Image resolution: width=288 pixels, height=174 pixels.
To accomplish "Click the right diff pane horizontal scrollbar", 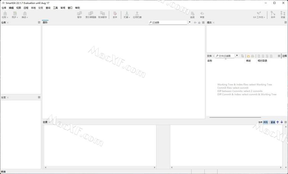I will tap(226, 167).
